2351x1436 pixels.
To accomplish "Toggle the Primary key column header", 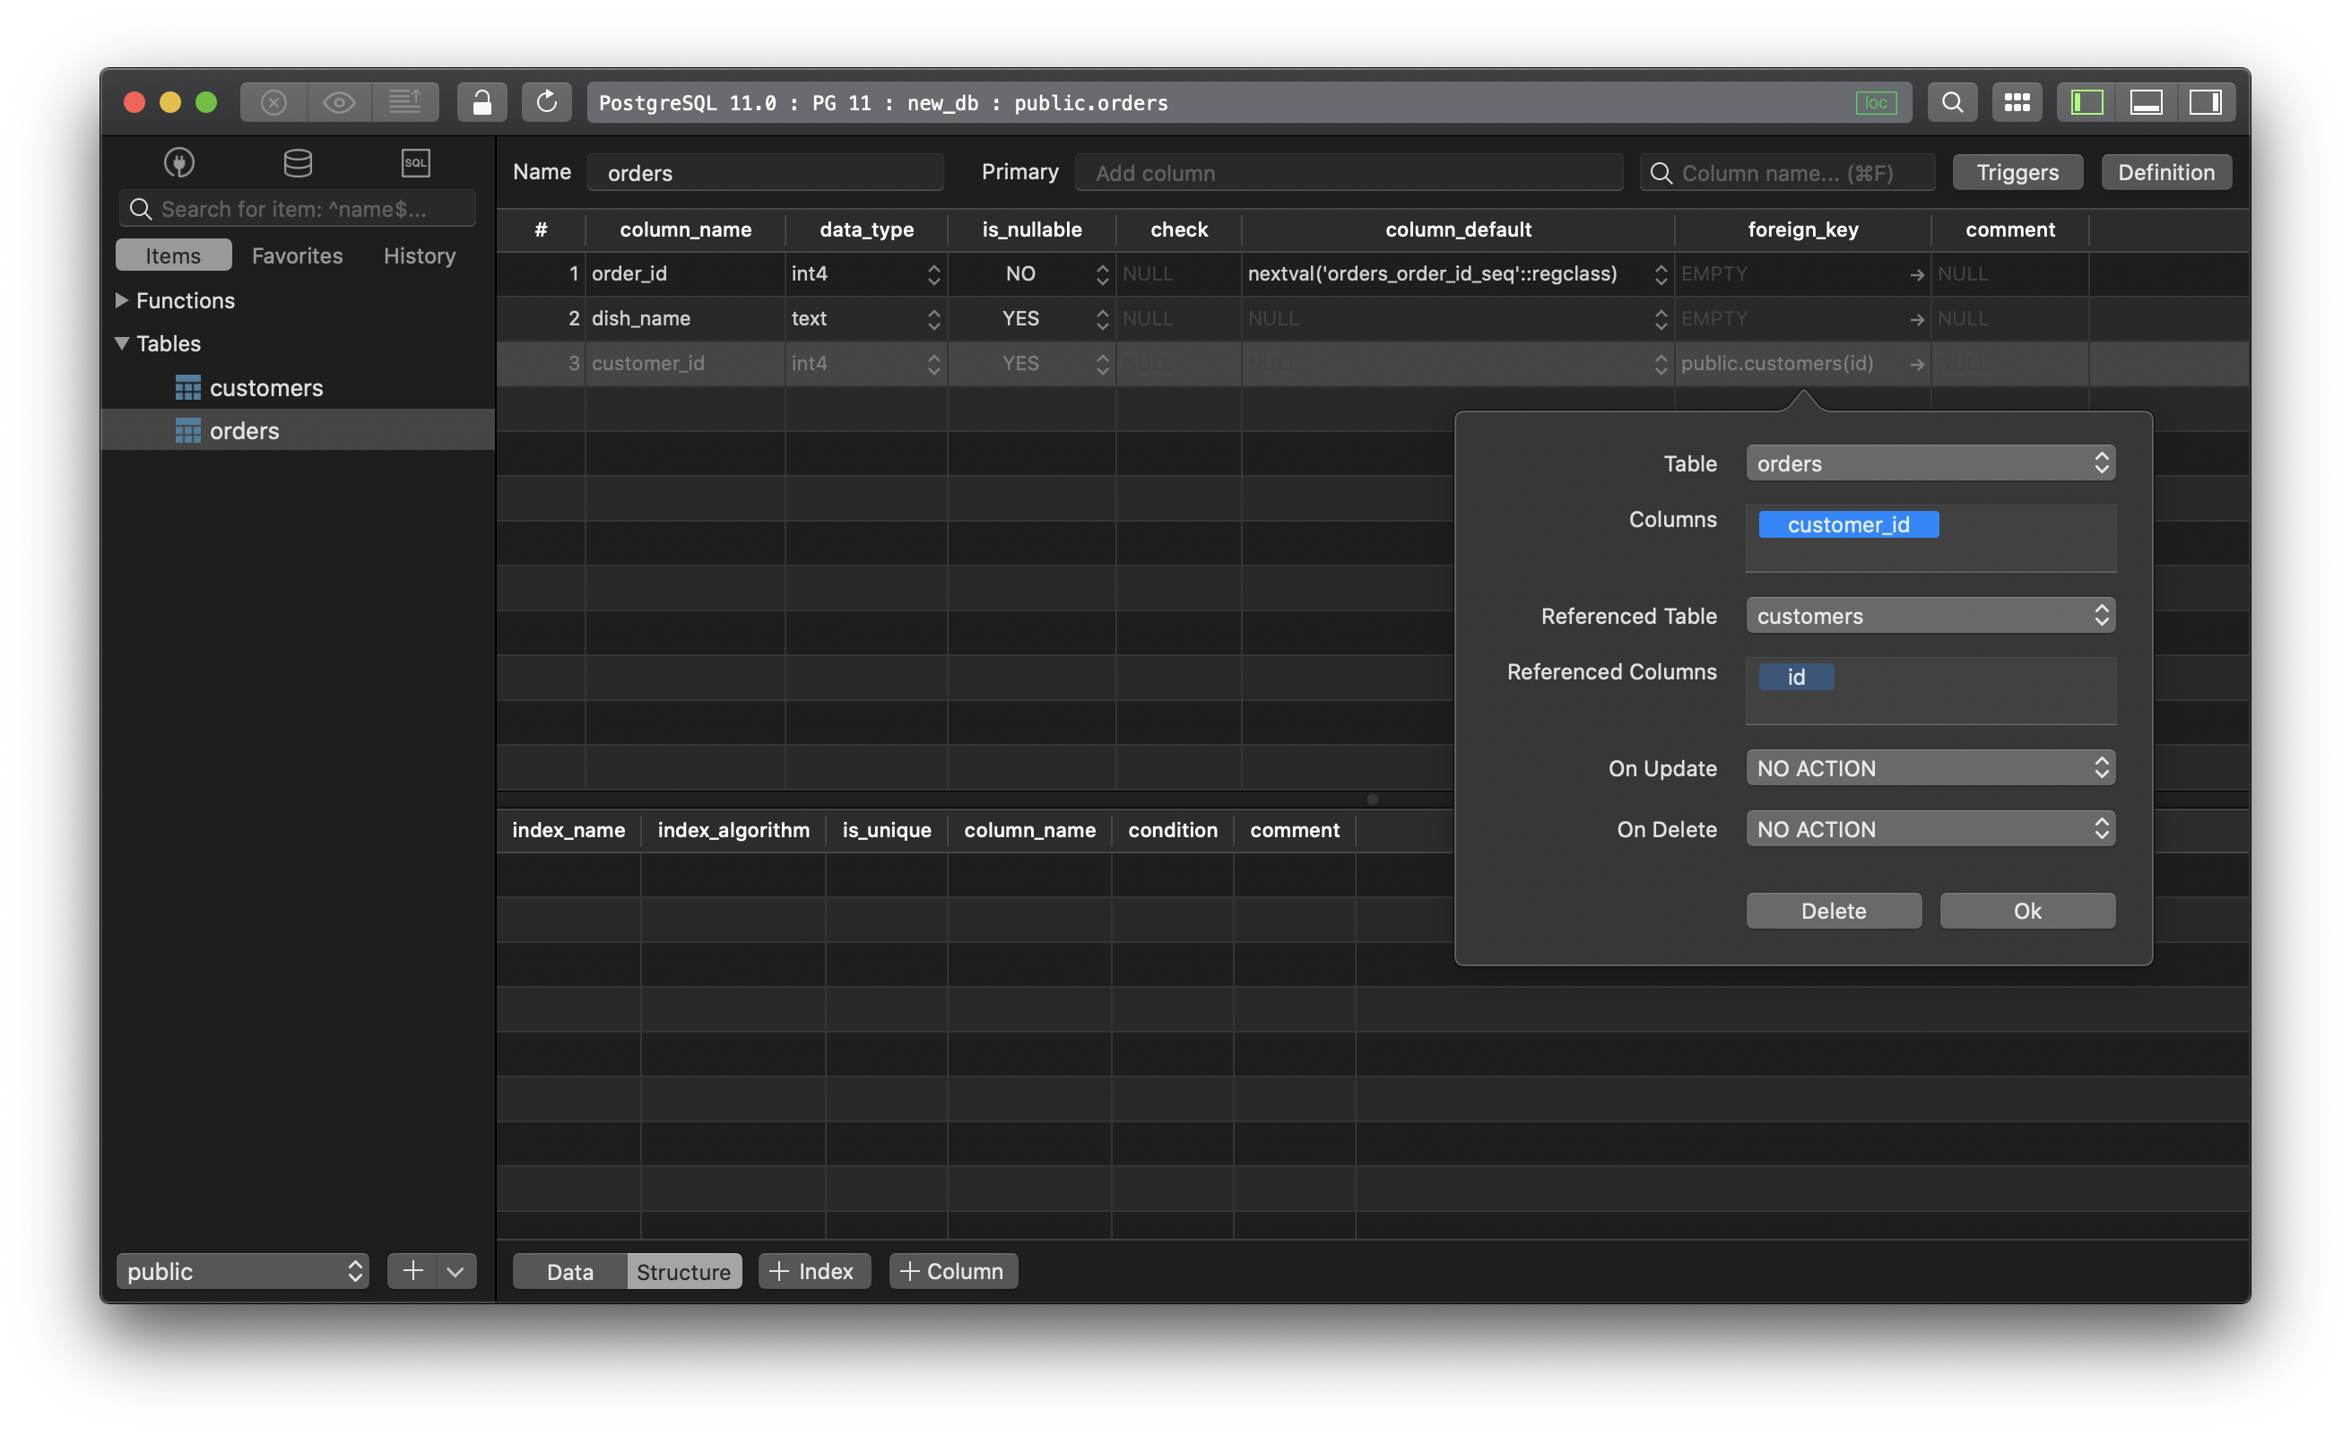I will pyautogui.click(x=1019, y=171).
